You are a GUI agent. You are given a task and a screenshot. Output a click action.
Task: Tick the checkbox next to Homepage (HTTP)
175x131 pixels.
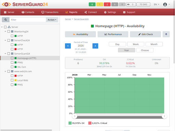tap(12, 58)
